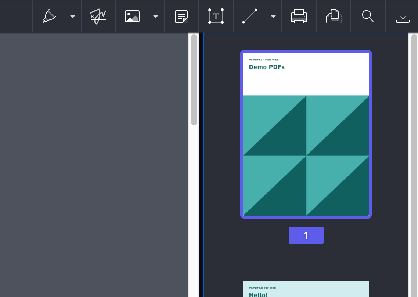Open the Search panel
The height and width of the screenshot is (297, 418).
[368, 16]
